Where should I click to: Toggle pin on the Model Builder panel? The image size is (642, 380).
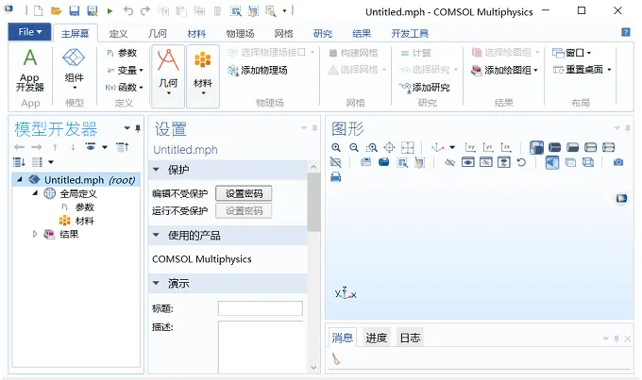click(138, 128)
